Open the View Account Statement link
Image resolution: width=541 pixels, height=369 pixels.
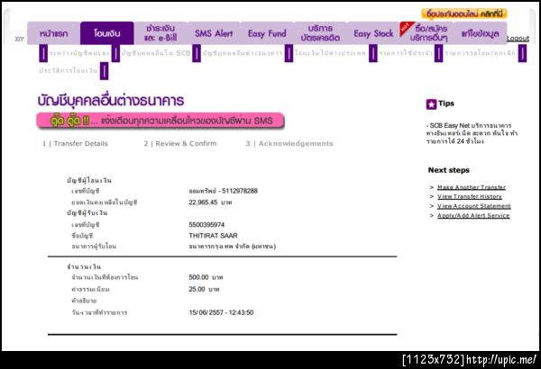click(x=474, y=206)
